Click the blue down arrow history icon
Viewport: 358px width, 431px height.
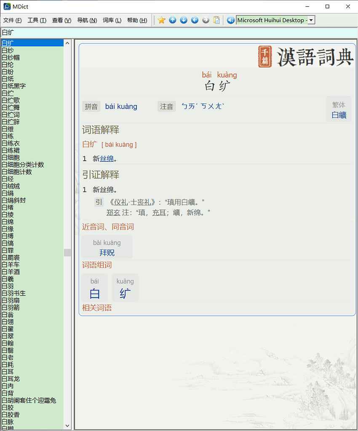tap(183, 20)
